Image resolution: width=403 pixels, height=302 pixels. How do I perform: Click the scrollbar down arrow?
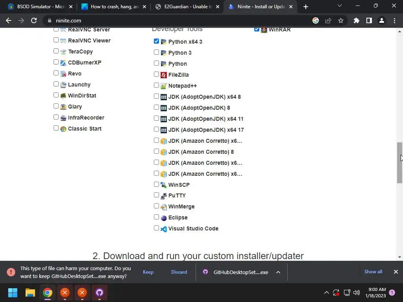click(x=399, y=257)
